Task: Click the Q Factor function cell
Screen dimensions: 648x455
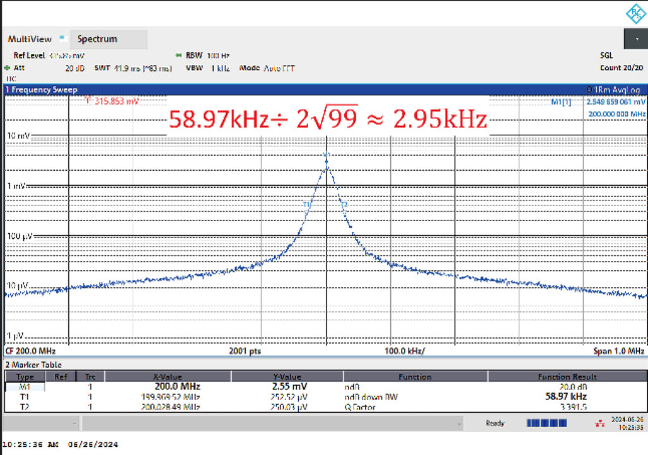Action: pos(359,407)
